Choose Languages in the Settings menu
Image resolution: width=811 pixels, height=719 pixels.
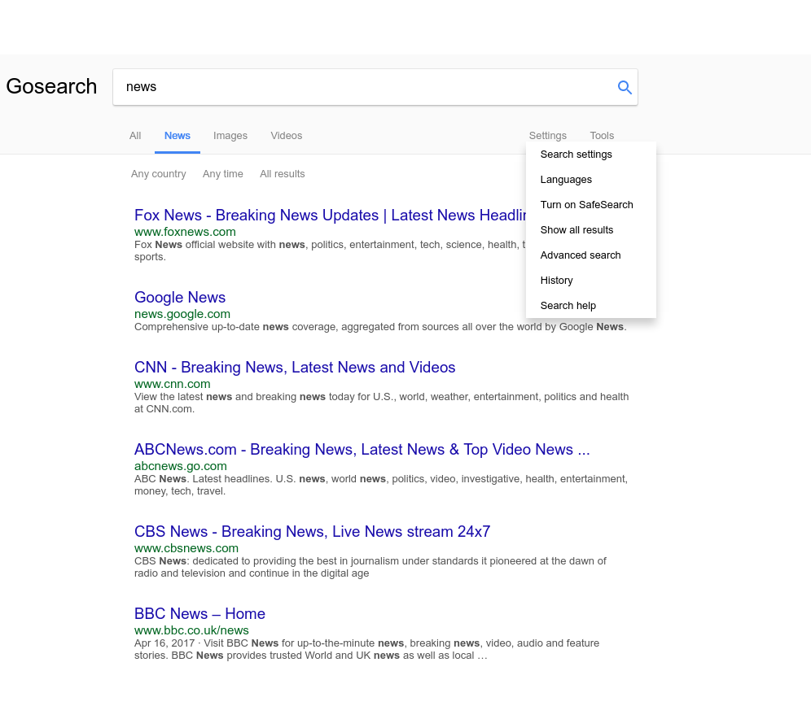[x=591, y=180]
